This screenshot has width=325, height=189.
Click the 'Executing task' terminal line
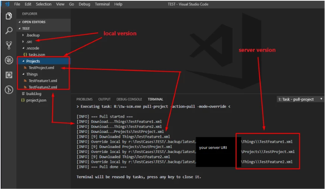(x=153, y=107)
